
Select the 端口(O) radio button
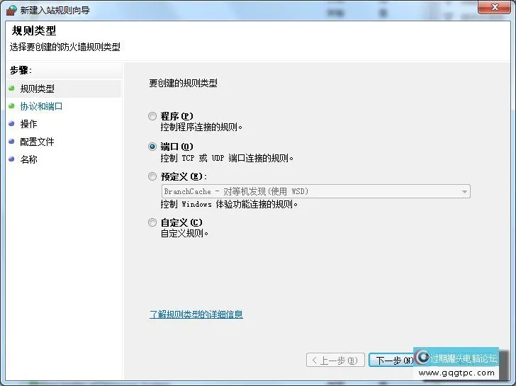click(x=152, y=147)
